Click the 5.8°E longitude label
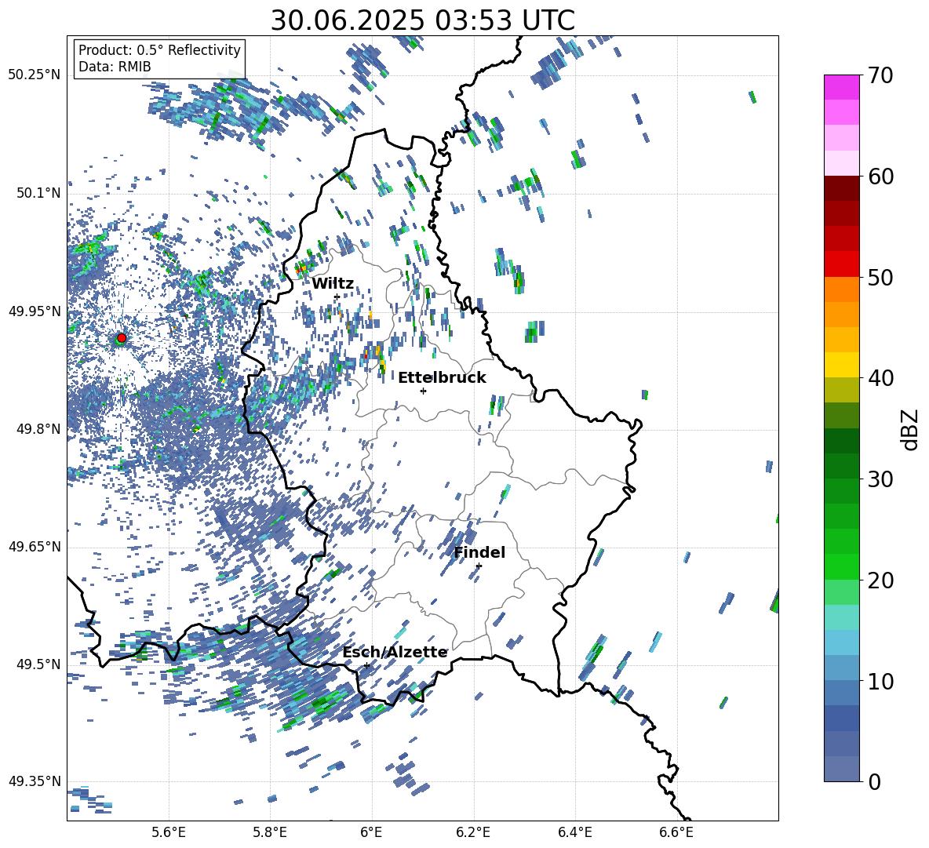This screenshot has width=929, height=848. point(270,832)
